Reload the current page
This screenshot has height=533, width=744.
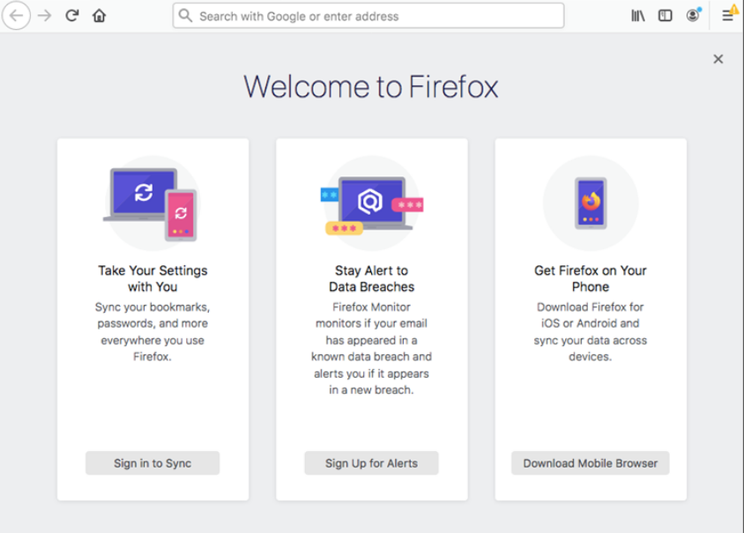click(71, 16)
